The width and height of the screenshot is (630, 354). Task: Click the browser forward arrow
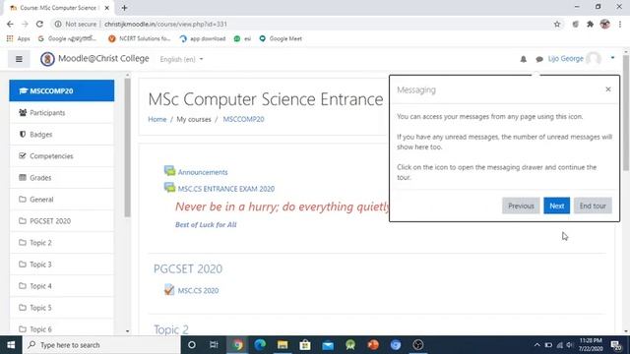(x=25, y=24)
